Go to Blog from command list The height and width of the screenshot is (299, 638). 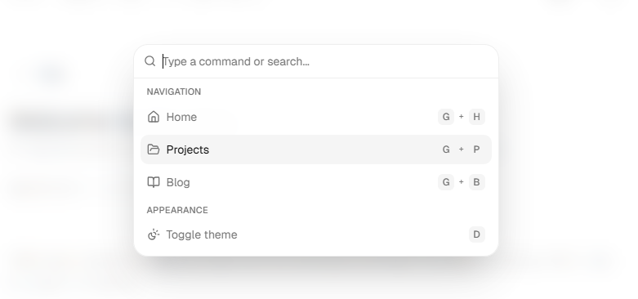point(316,182)
